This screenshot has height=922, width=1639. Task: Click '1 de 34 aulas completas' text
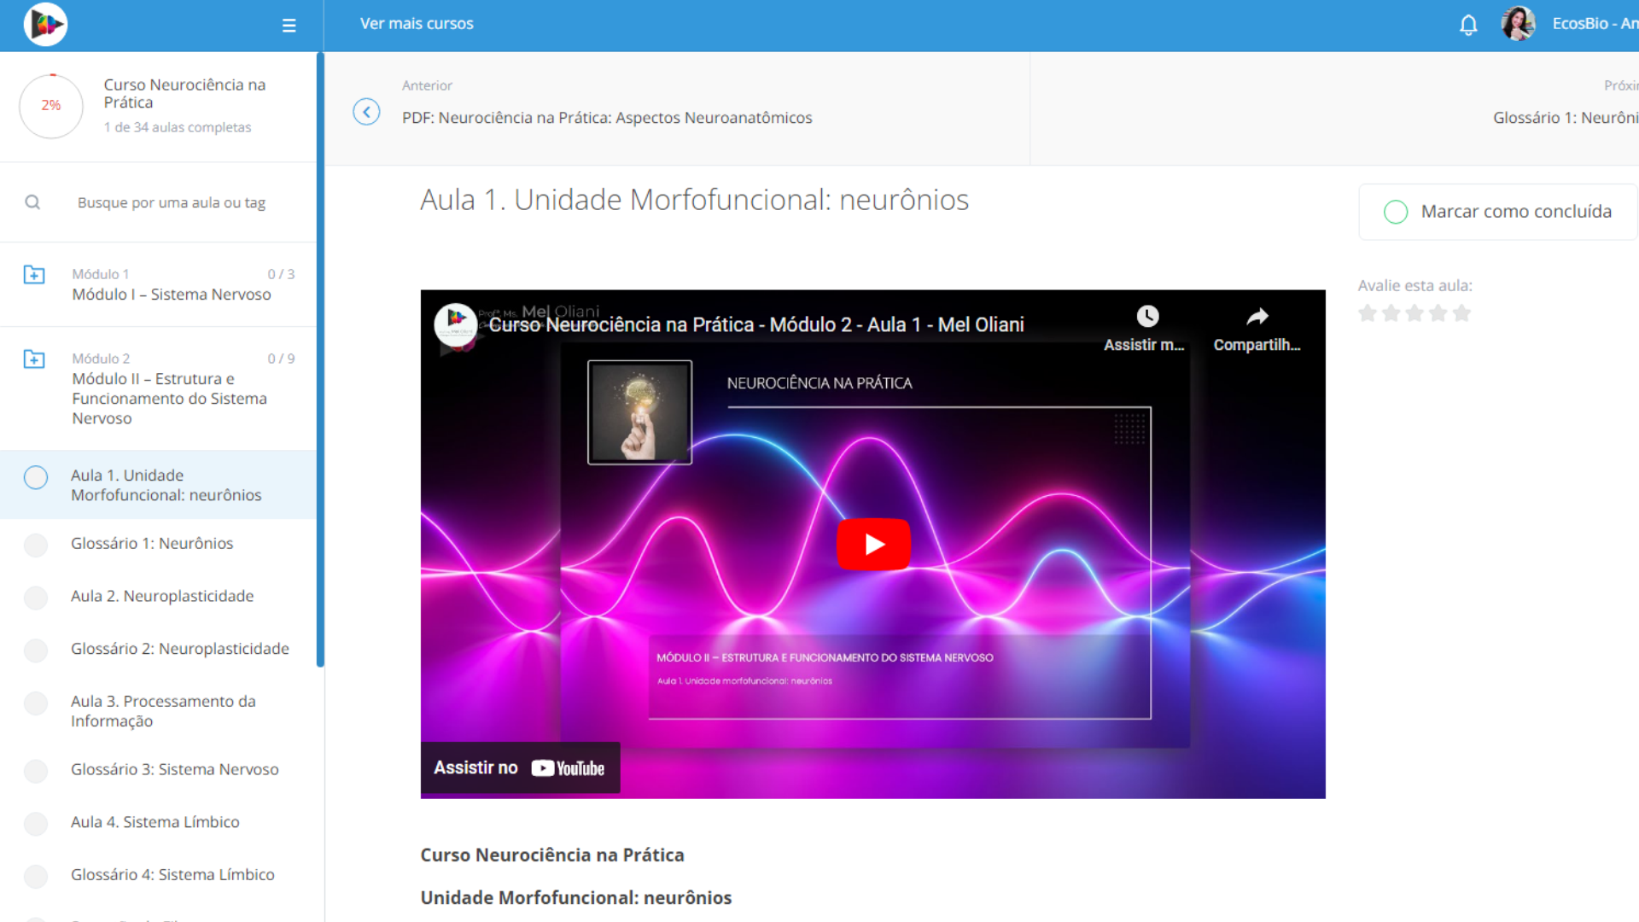tap(178, 127)
